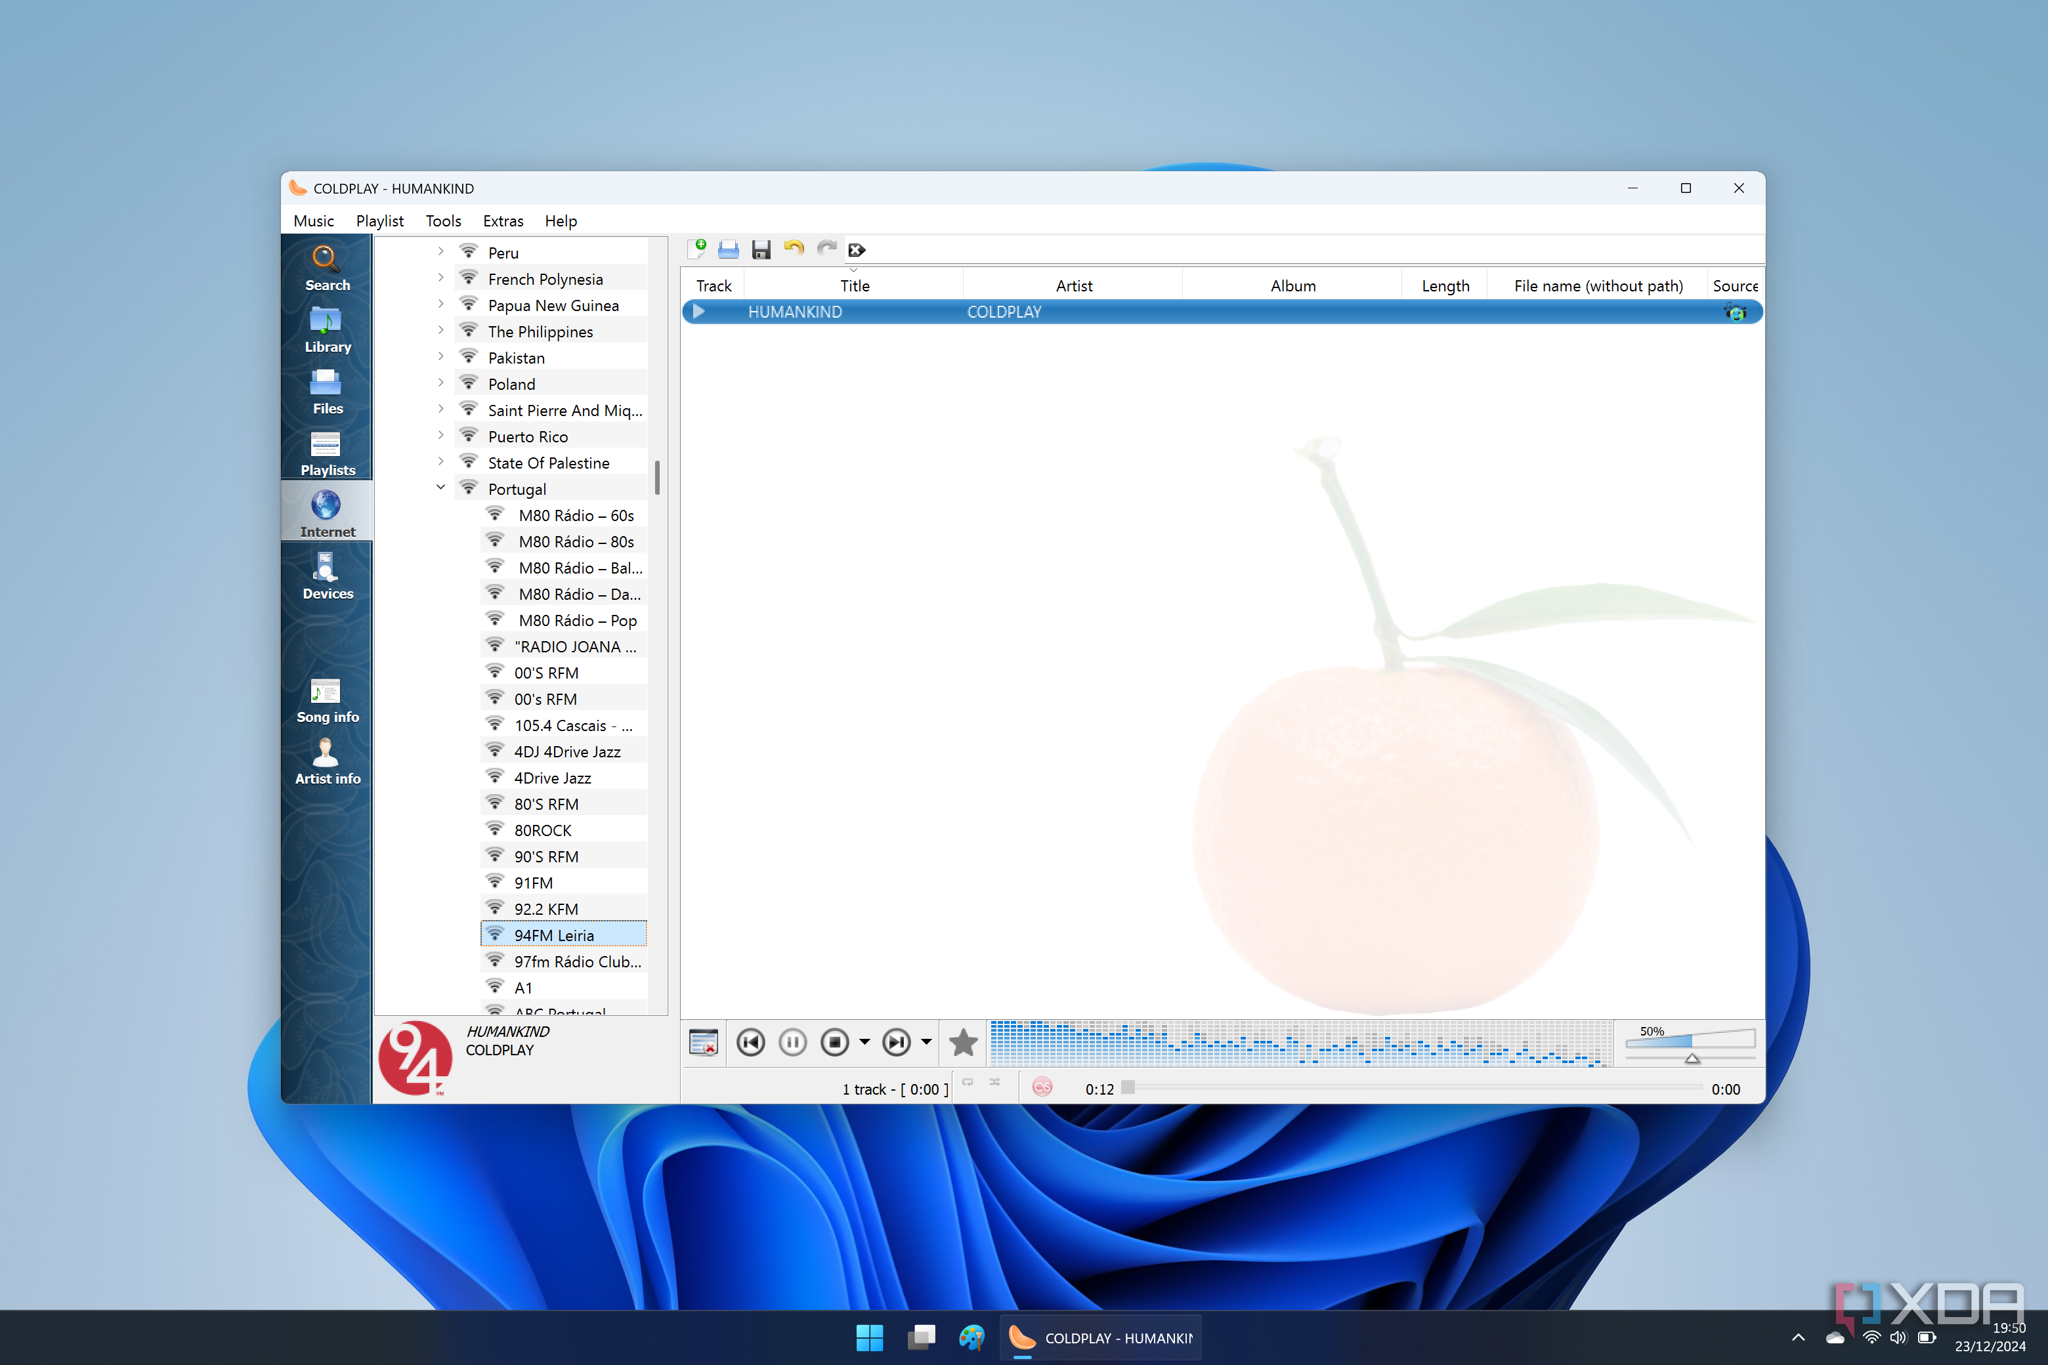The image size is (2048, 1365).
Task: Toggle shuffle mode
Action: [994, 1082]
